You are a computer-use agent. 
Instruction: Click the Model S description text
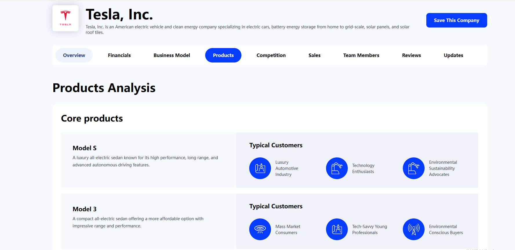tap(145, 161)
